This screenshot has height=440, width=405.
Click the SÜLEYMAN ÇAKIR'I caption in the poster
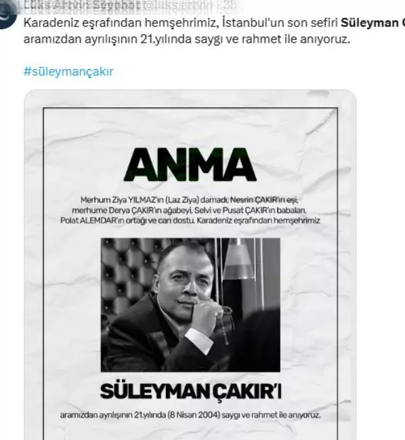(190, 391)
